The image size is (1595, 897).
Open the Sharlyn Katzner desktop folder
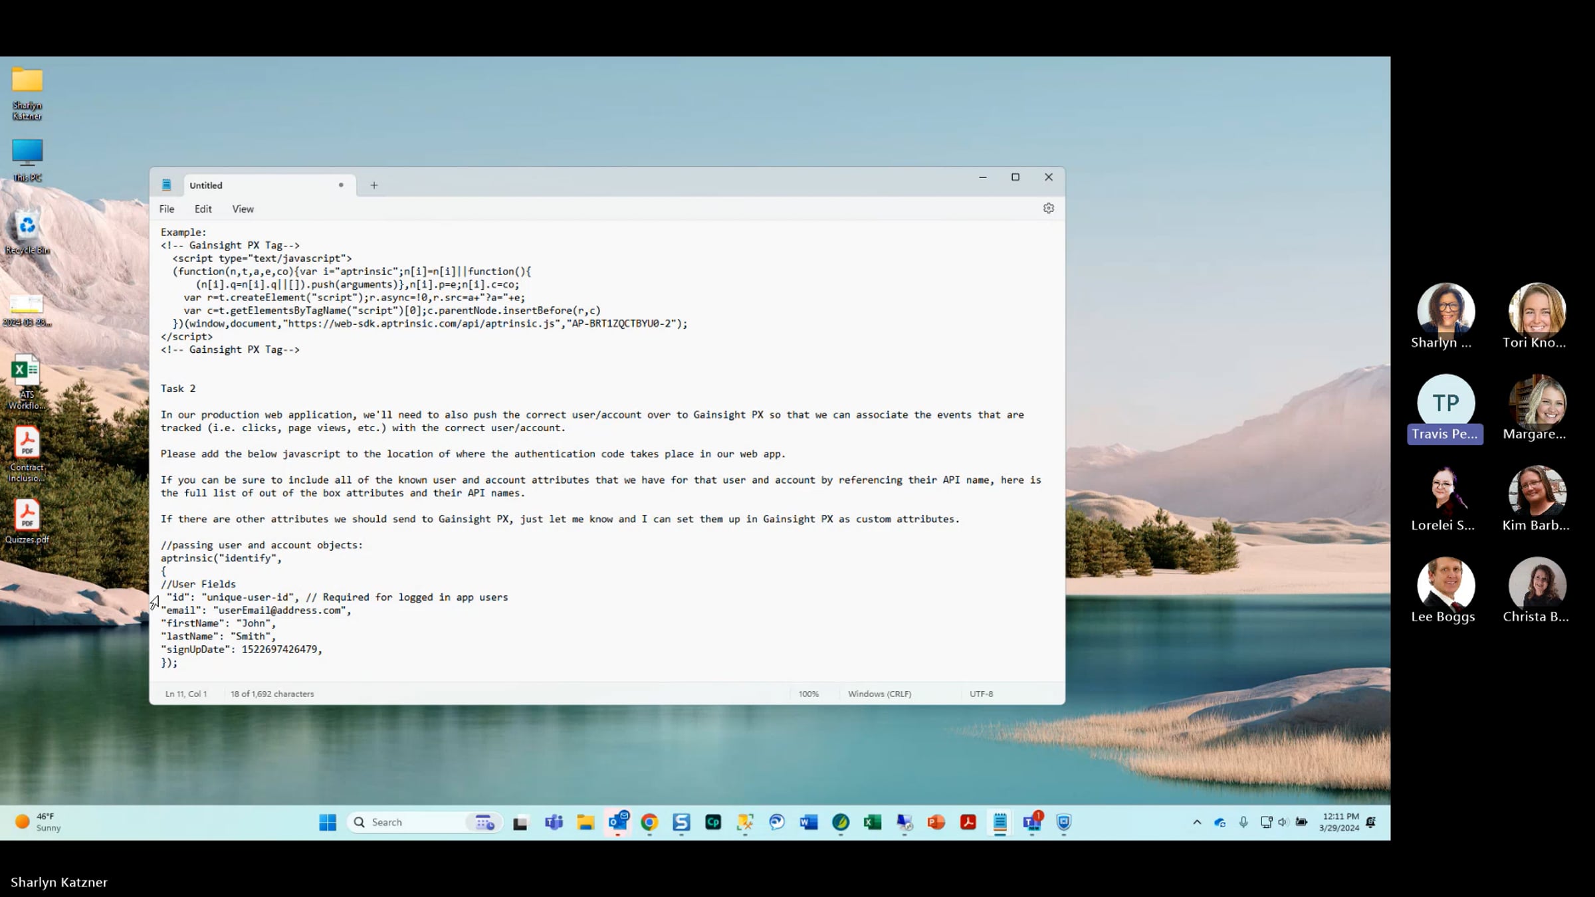click(x=27, y=93)
